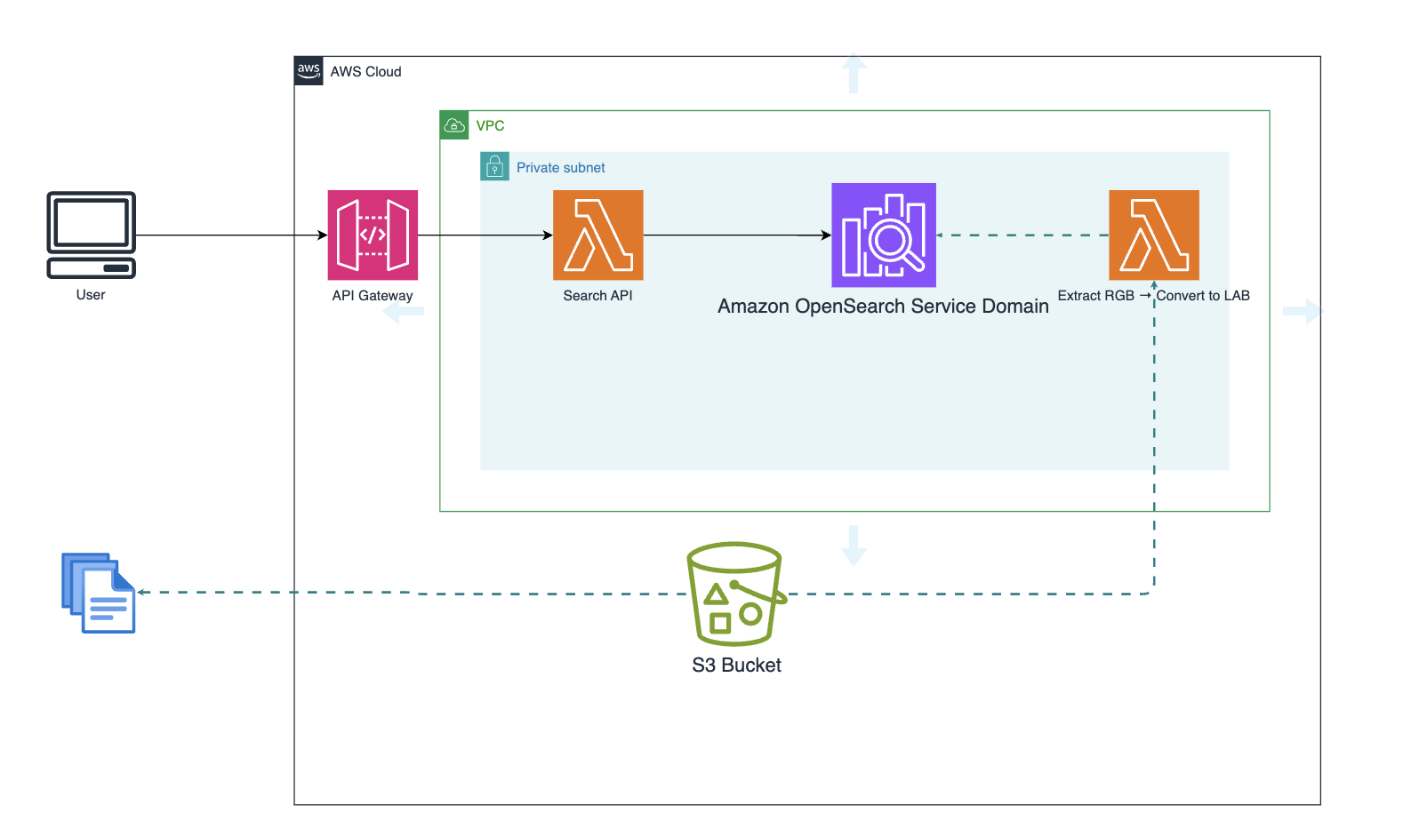Click the purple Amazon OpenSearch icon
Screen dimensions: 1419x837
883,235
